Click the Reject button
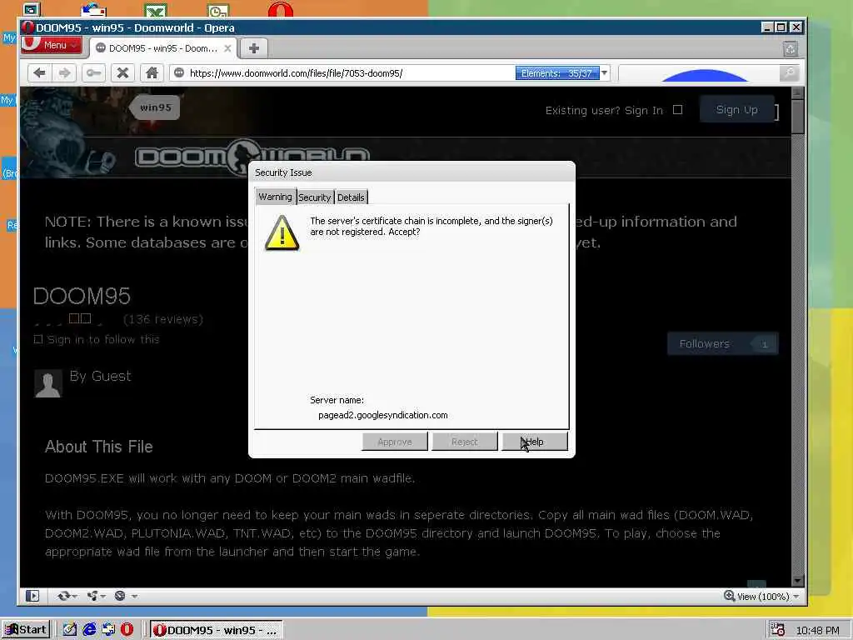The image size is (853, 640). [464, 442]
